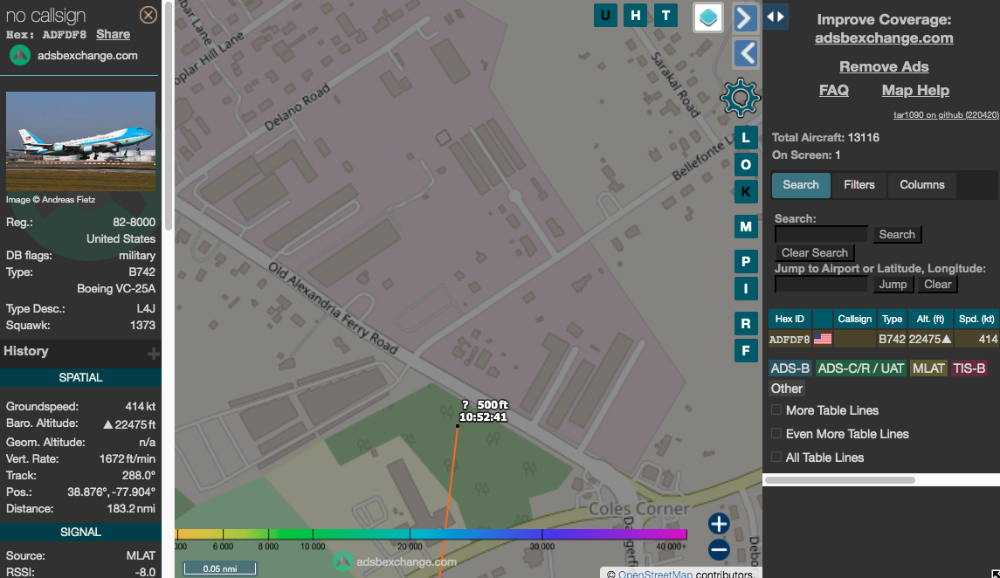This screenshot has width=1000, height=578.
Task: Click the altitude color scale bar
Action: tap(431, 534)
